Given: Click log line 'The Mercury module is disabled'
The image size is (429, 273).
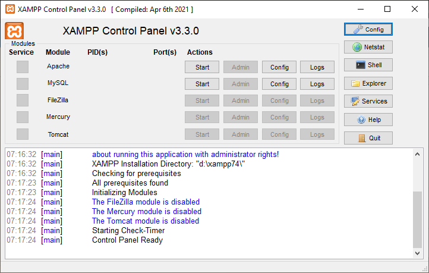Looking at the screenshot, I should coord(147,211).
